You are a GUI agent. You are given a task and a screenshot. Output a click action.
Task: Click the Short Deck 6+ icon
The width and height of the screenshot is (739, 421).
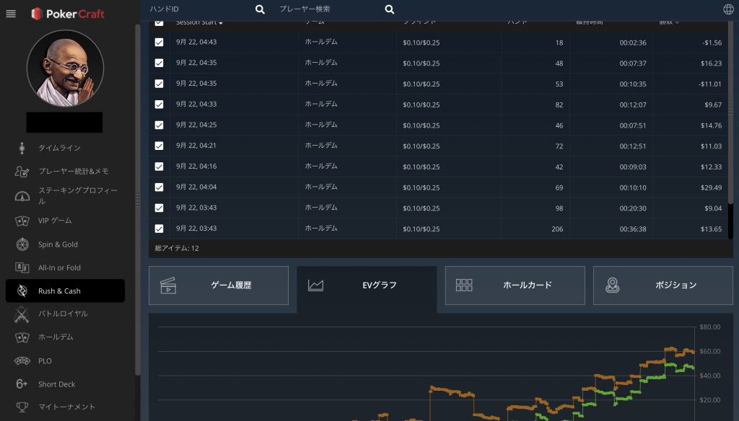[22, 384]
